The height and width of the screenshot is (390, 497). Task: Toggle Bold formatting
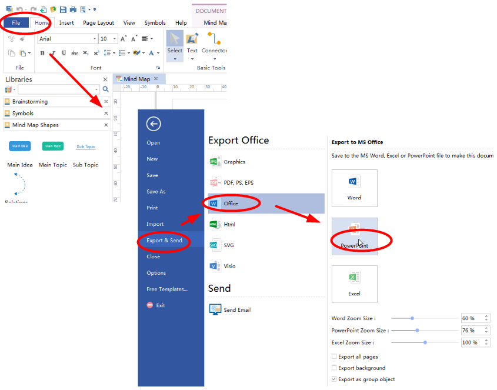42,53
